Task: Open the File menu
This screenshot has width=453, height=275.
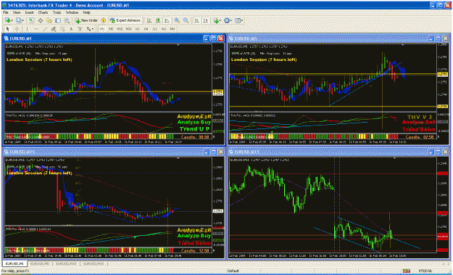Action: [x=6, y=13]
